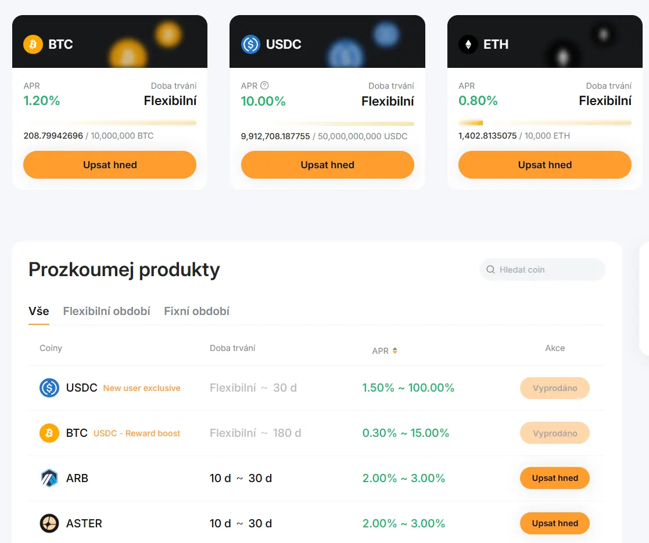Switch to Flexibilní období tab
Image resolution: width=649 pixels, height=543 pixels.
(x=106, y=311)
